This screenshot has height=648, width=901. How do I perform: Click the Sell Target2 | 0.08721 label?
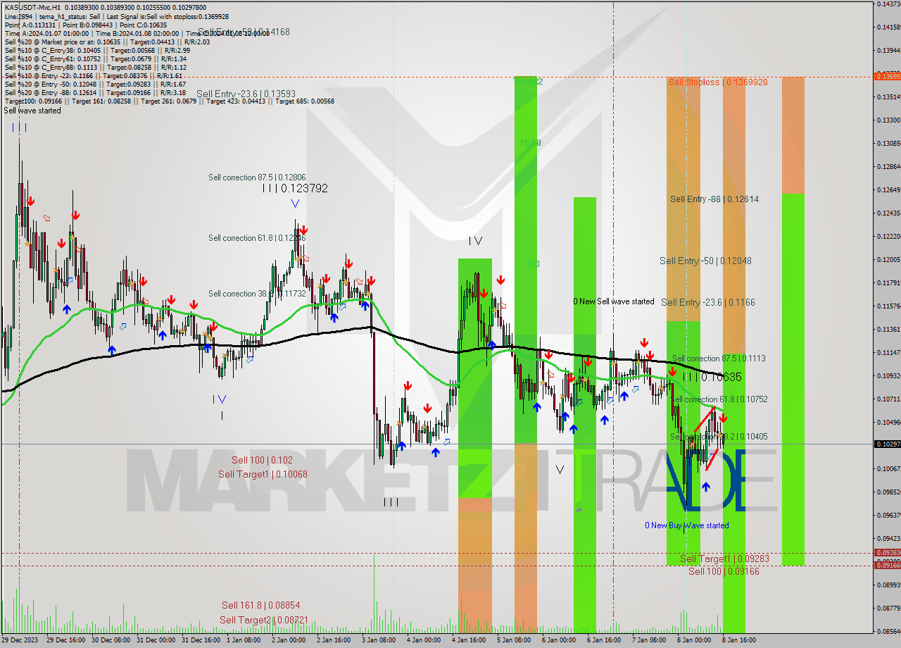264,620
